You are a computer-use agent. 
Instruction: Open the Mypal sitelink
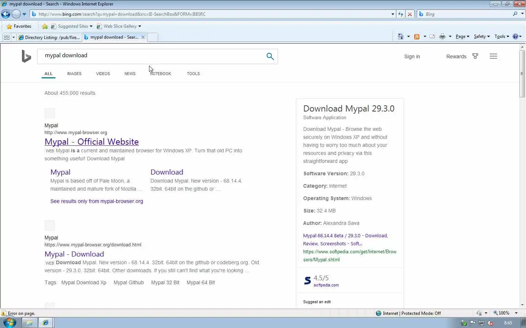[60, 172]
